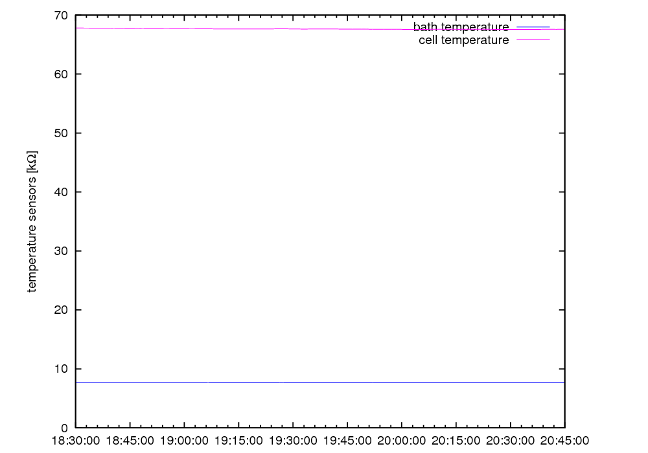Click the magenta cell temperature legend line sample

click(x=533, y=40)
